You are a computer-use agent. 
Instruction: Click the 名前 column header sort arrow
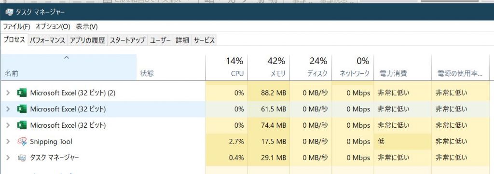66,57
